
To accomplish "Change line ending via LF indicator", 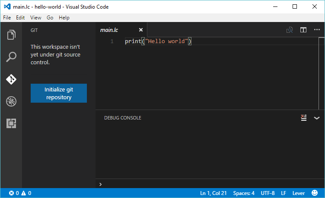I will click(x=284, y=193).
